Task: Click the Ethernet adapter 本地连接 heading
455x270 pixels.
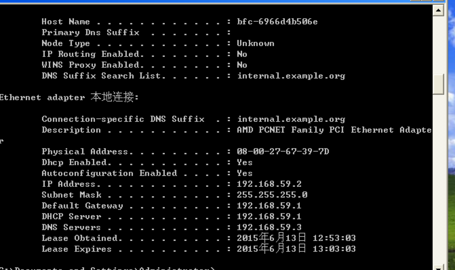Action: point(69,97)
